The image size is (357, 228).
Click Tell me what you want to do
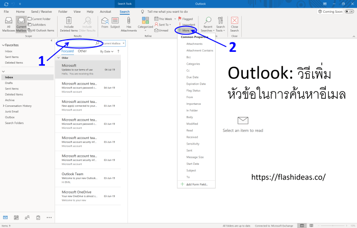click(x=167, y=12)
